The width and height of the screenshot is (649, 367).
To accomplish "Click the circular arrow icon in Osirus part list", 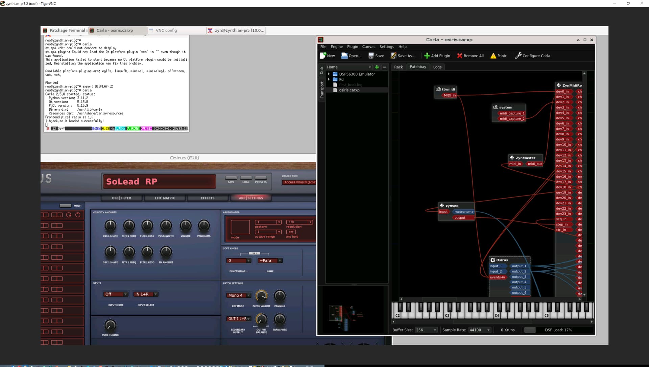I will tap(69, 215).
